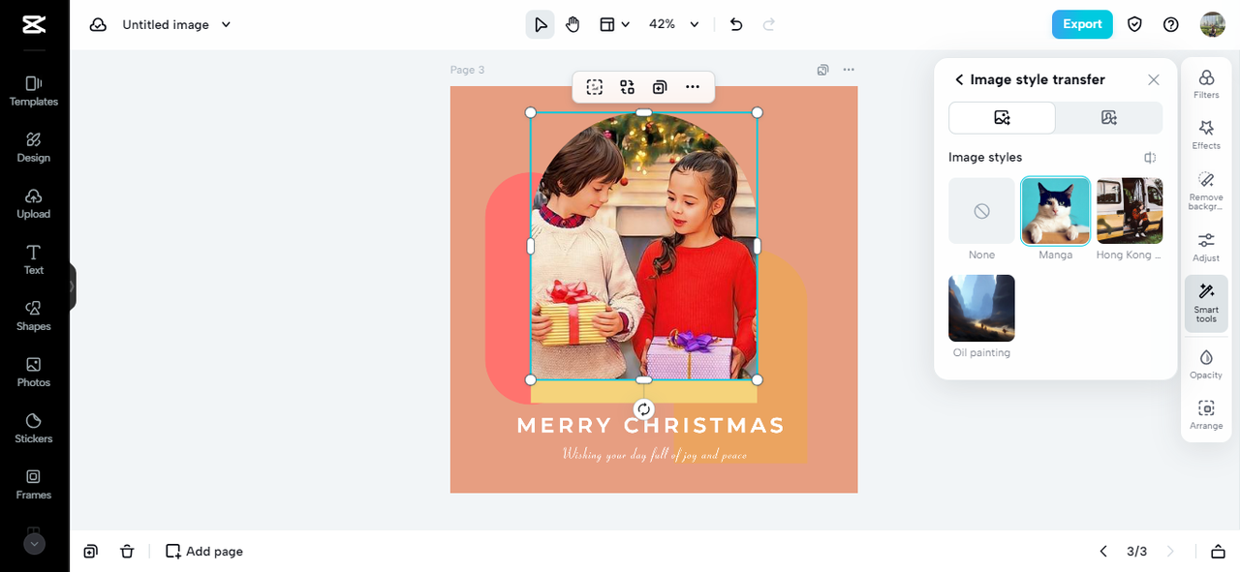Open the Stickers panel
The height and width of the screenshot is (572, 1240).
[34, 428]
